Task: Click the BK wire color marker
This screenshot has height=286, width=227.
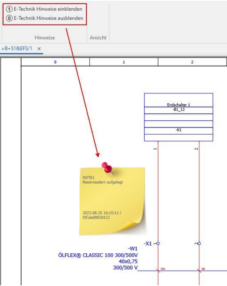Action: [203, 269]
